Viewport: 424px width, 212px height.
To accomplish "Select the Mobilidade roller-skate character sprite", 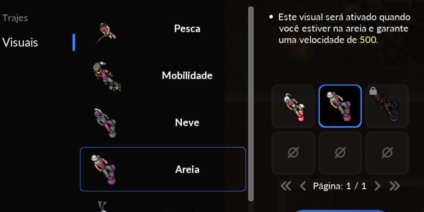I will pyautogui.click(x=106, y=76).
